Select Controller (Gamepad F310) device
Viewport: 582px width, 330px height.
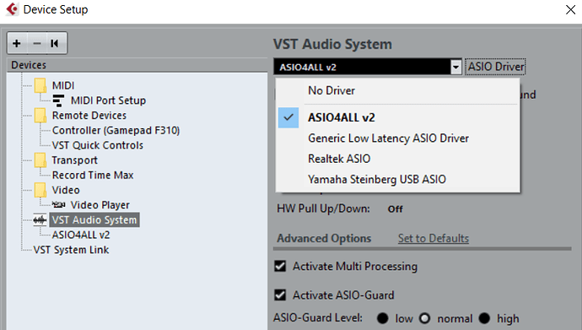(x=116, y=130)
